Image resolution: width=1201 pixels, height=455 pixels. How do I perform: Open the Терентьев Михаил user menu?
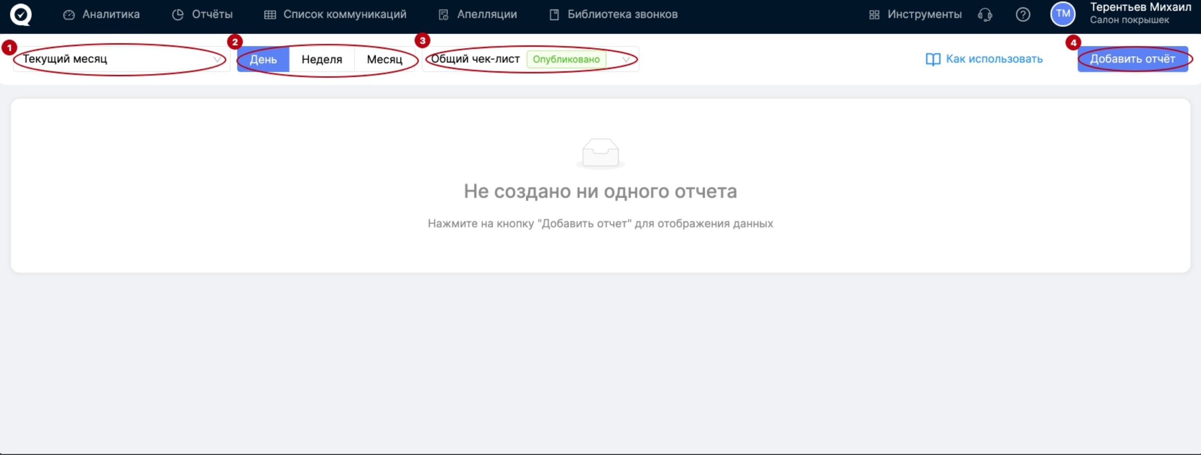tap(1140, 14)
